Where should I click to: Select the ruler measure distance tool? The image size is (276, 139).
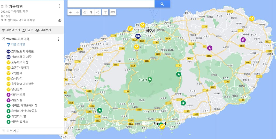coord(113,12)
